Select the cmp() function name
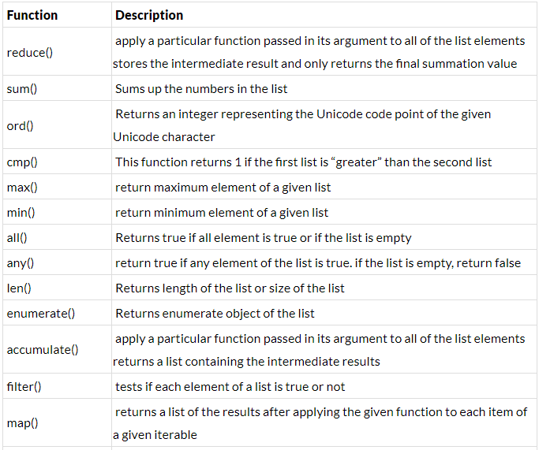The width and height of the screenshot is (539, 450). [x=22, y=162]
